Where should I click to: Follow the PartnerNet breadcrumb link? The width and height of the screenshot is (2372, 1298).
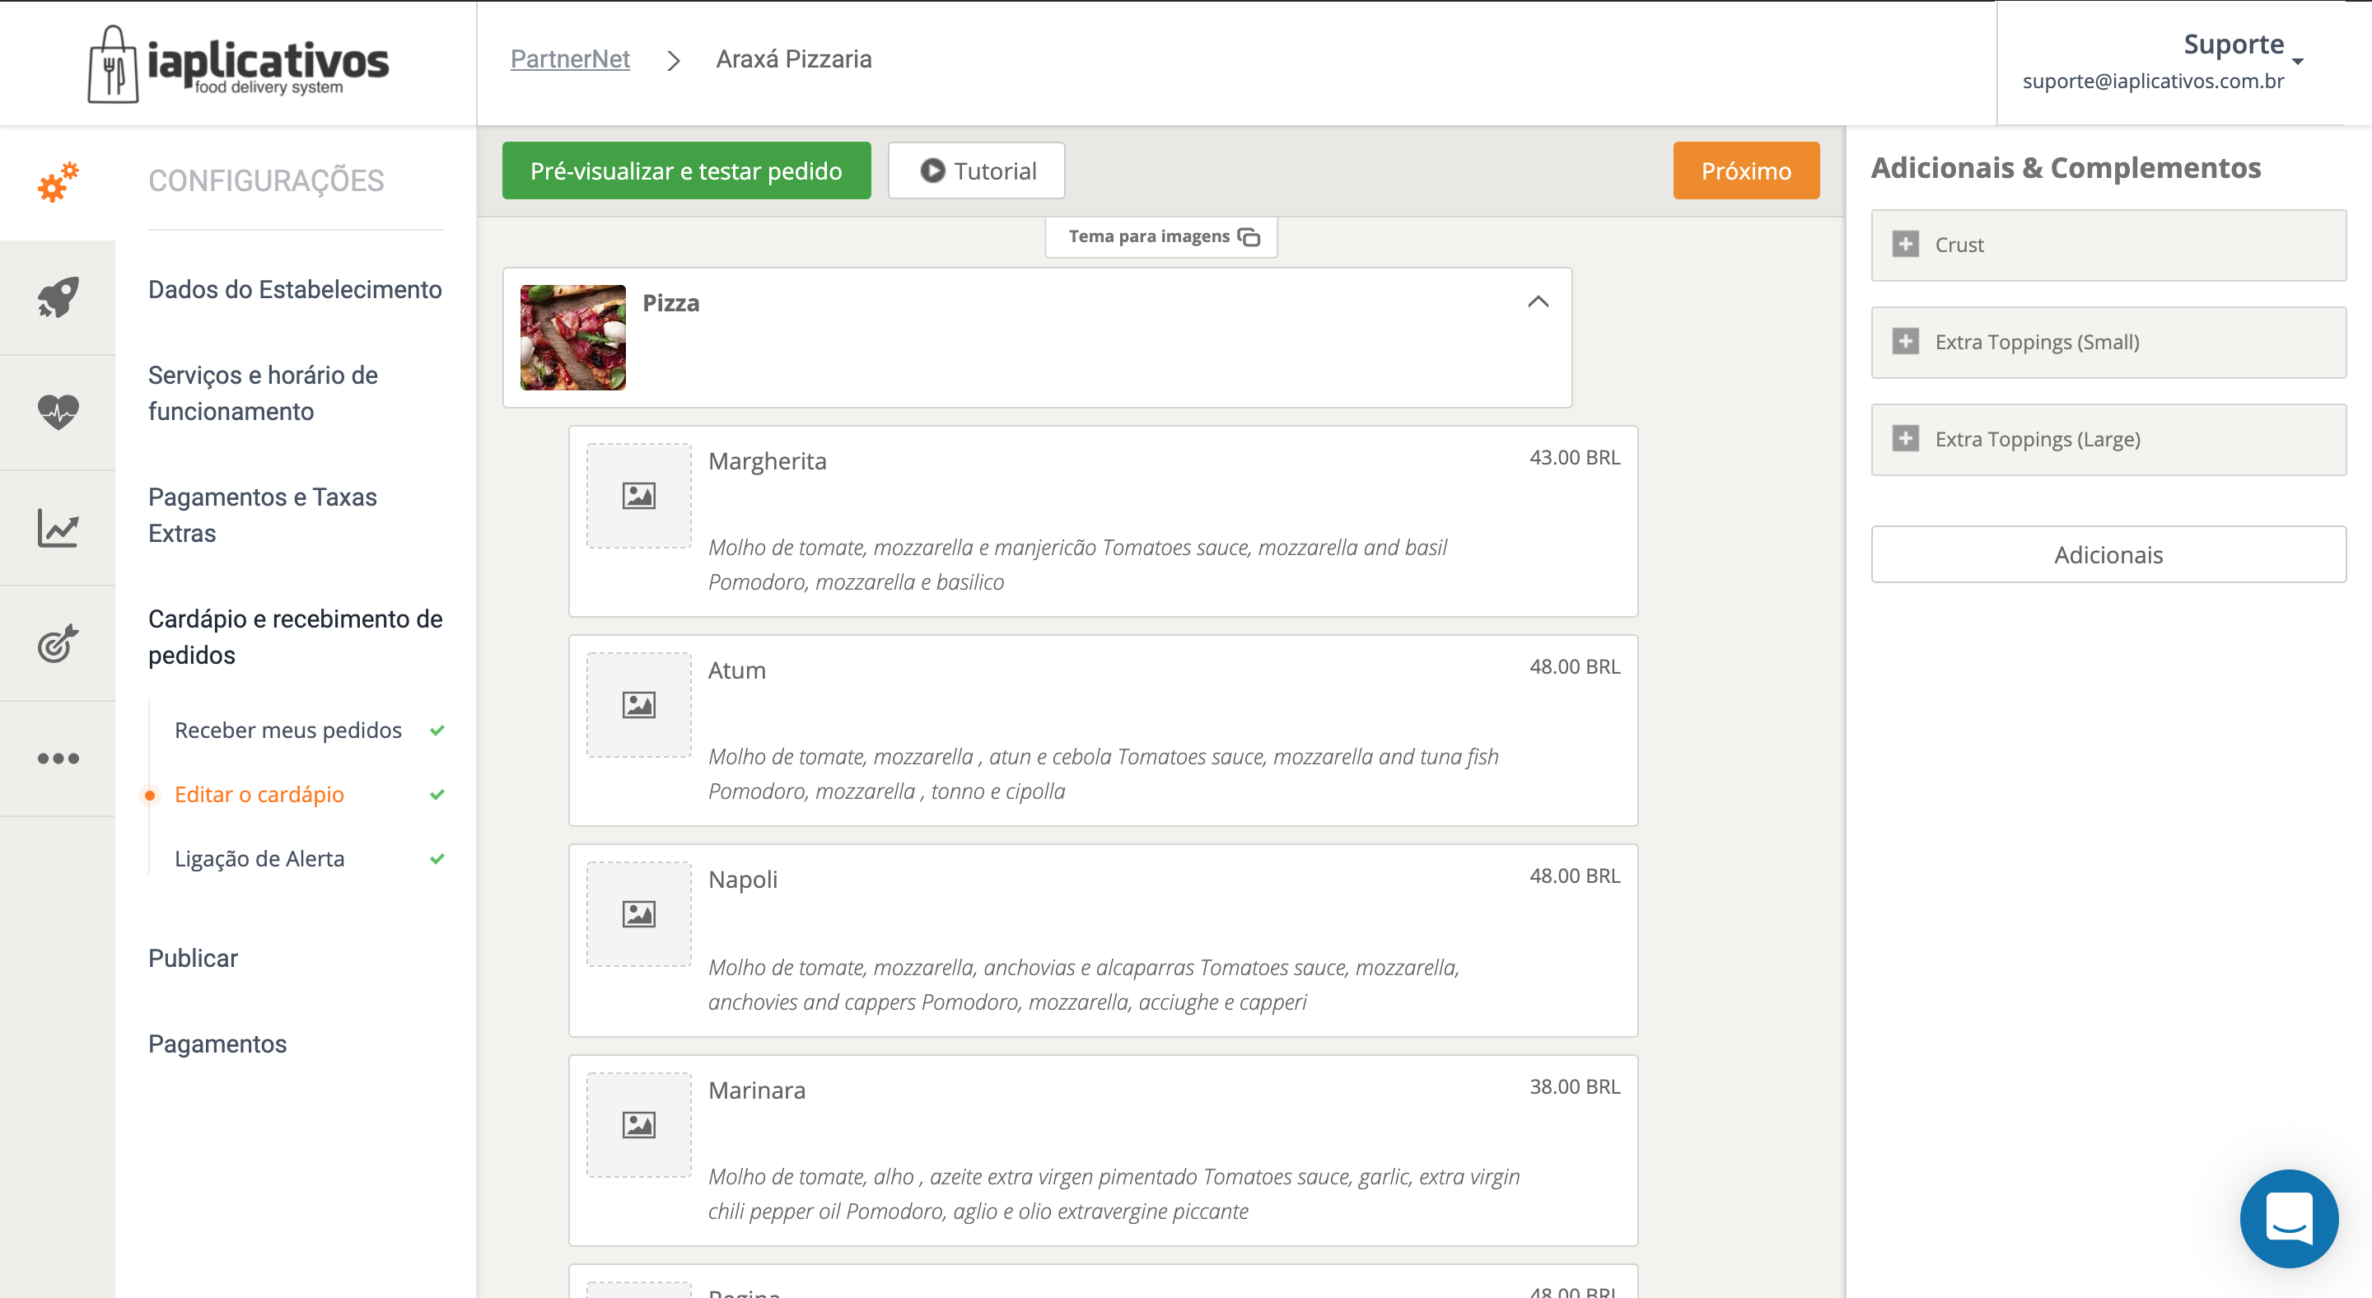(570, 60)
